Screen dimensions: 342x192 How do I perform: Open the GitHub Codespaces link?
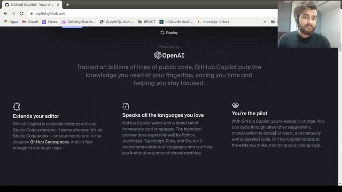(x=49, y=142)
